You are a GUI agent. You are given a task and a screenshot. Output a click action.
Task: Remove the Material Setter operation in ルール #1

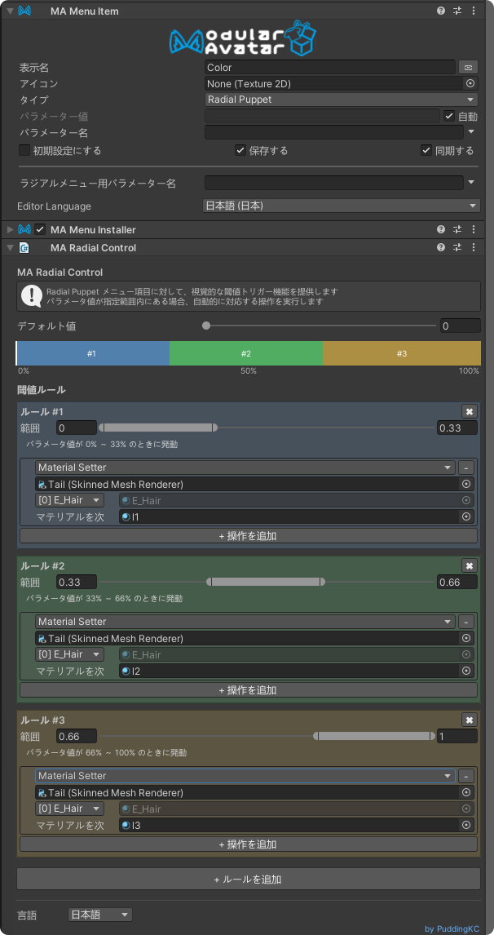coord(466,468)
